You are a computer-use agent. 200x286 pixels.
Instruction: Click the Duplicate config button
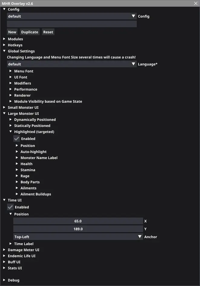point(30,32)
